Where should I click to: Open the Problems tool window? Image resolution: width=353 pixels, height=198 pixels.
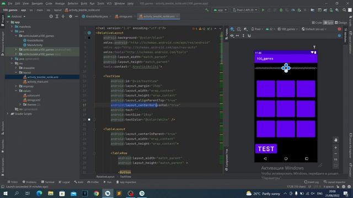coord(29,182)
